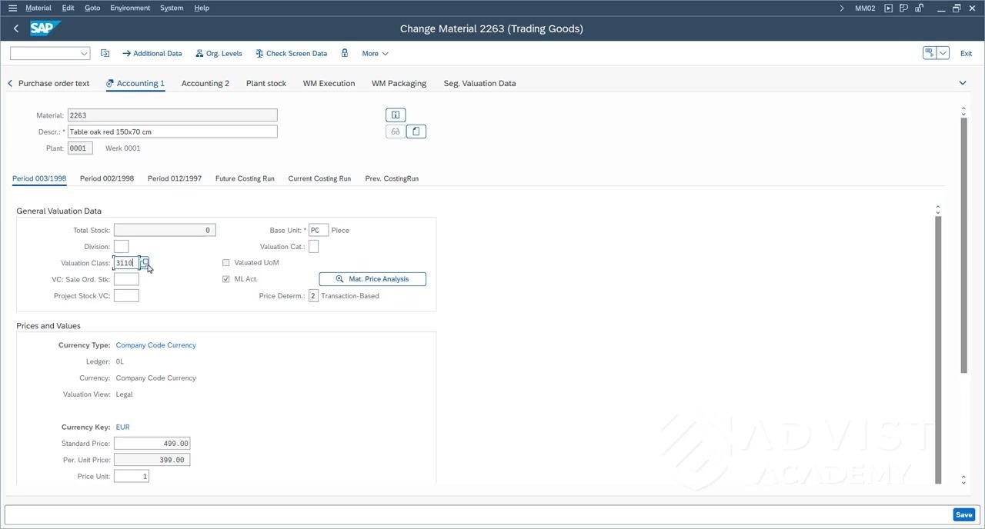The width and height of the screenshot is (985, 529).
Task: Click the Valuation Class field
Action: (x=126, y=263)
